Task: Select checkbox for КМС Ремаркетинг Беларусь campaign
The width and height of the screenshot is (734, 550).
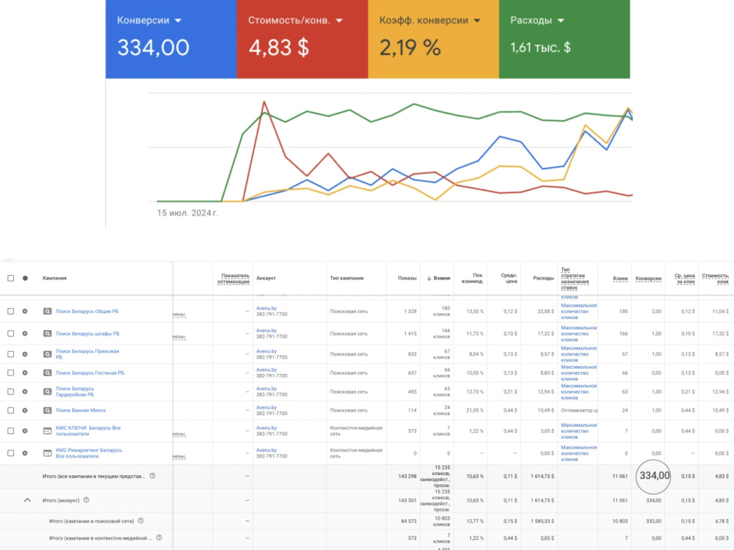Action: 11,453
